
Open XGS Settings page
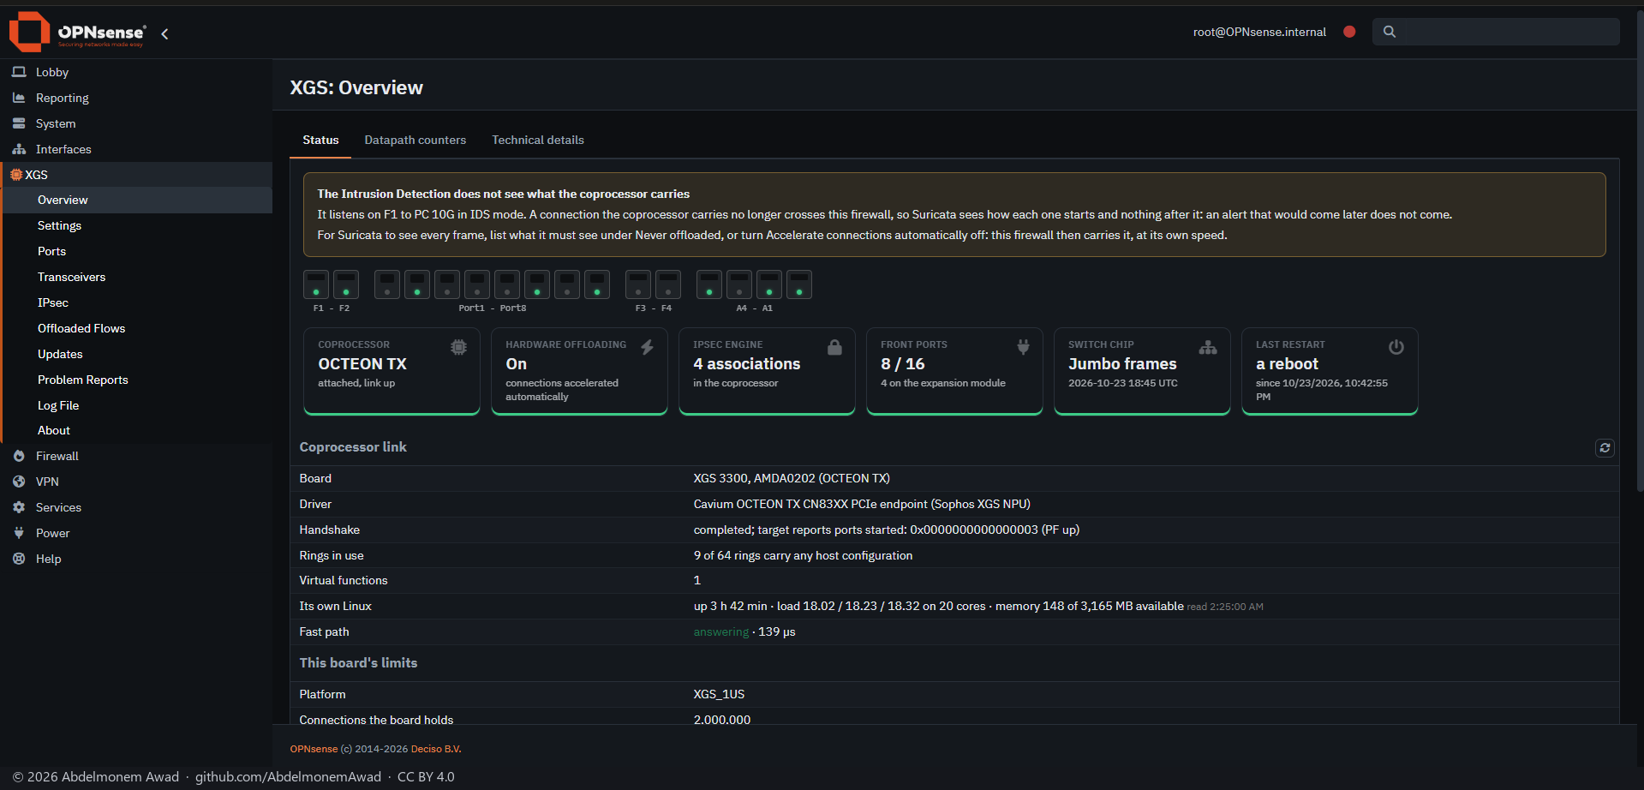138,225
